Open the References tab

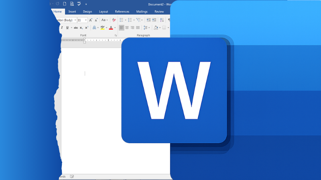pyautogui.click(x=122, y=12)
